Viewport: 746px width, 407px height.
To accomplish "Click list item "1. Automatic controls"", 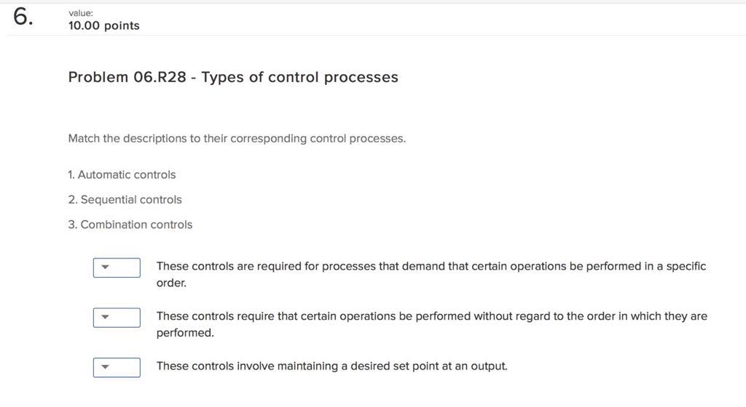I will click(x=122, y=174).
